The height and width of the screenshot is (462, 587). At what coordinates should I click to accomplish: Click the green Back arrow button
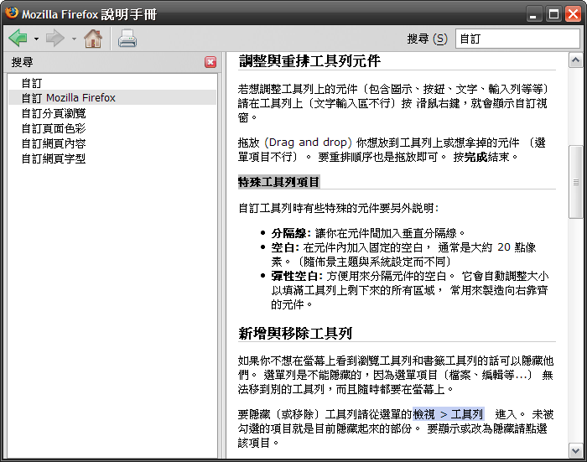(18, 39)
